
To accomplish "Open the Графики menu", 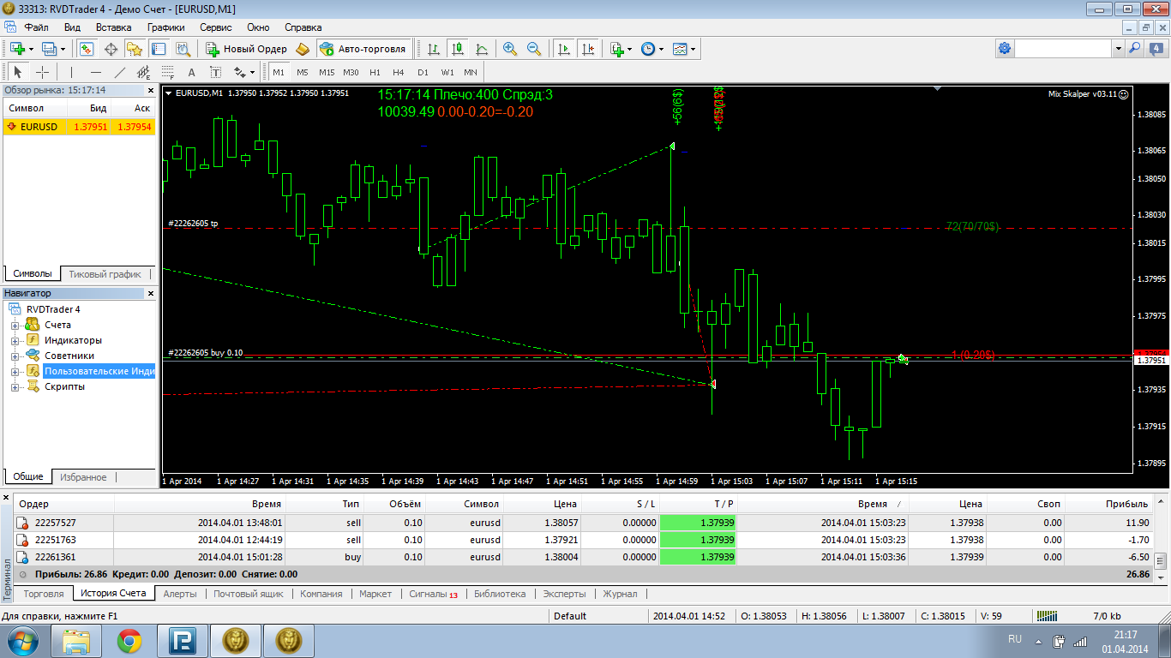I will tap(165, 27).
